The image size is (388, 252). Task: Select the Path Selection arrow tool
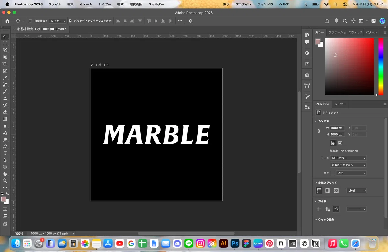(5, 160)
